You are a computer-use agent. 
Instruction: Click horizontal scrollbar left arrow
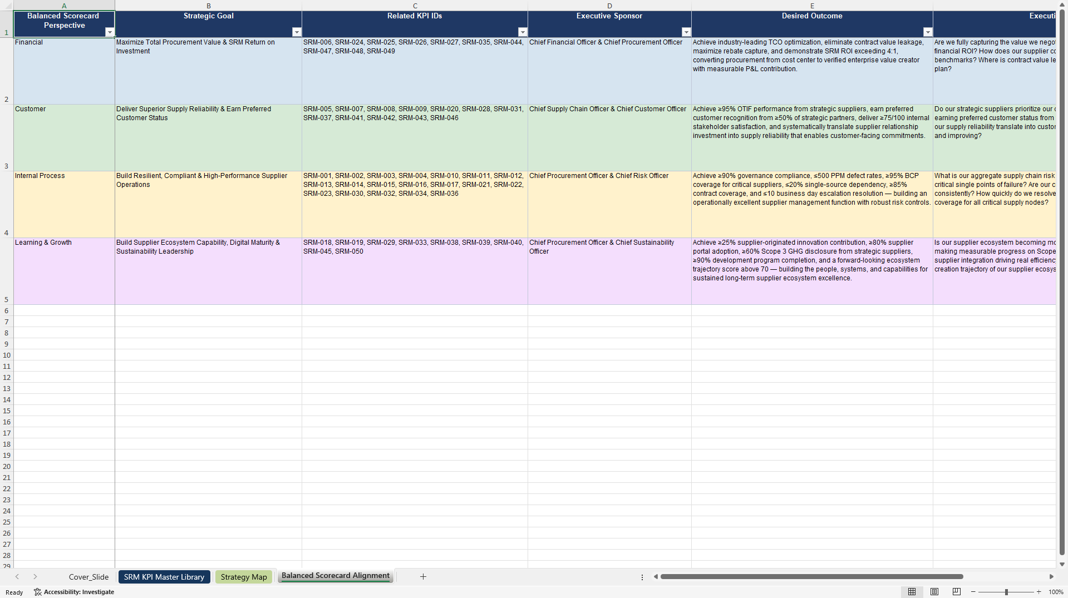[x=656, y=577]
